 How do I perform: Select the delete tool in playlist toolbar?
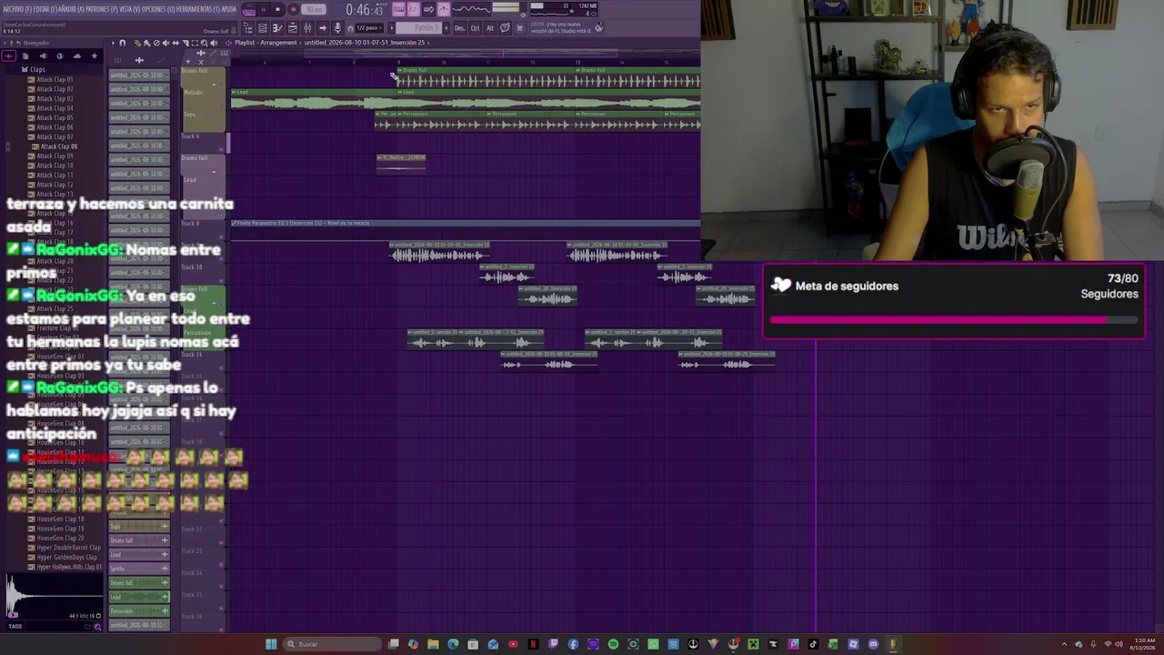click(156, 43)
